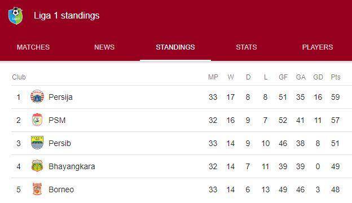The width and height of the screenshot is (352, 203).
Task: Click the Persib club crest
Action: tap(37, 143)
